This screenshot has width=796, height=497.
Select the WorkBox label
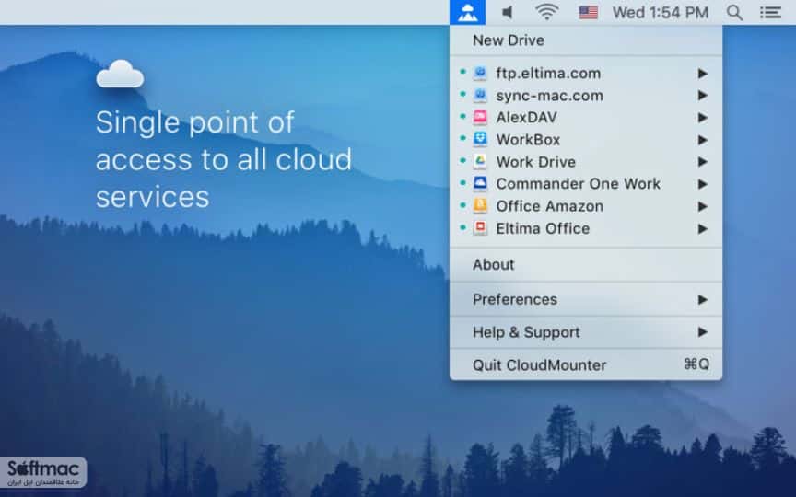pyautogui.click(x=528, y=140)
